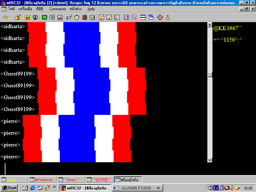Image resolution: width=256 pixels, height=192 pixels.
Task: Open the Channels folder toolbar icon
Action: tap(28, 17)
